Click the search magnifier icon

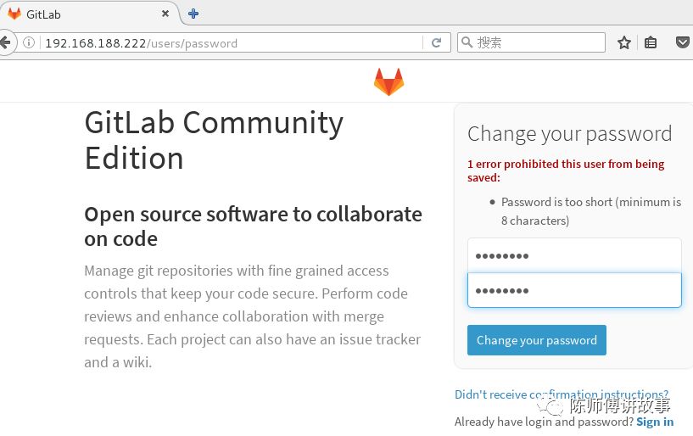click(x=467, y=42)
